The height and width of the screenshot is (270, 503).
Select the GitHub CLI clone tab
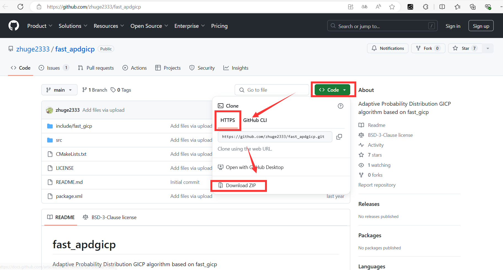255,120
